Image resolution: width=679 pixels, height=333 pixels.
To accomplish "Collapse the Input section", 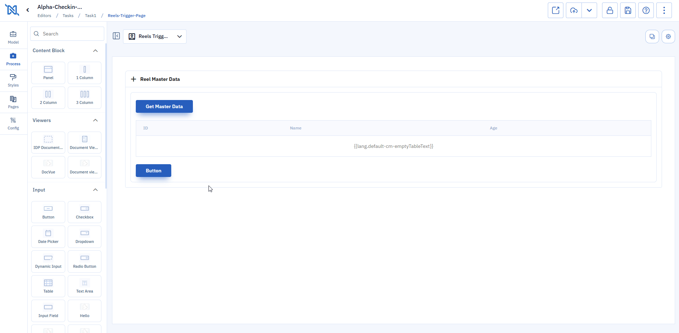I will point(95,190).
